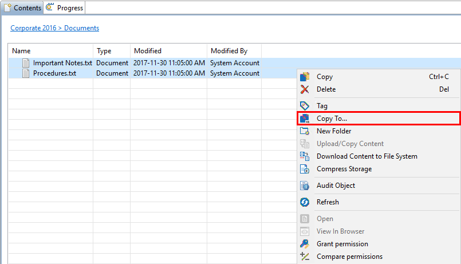Sort by the Name column header

tap(21, 51)
